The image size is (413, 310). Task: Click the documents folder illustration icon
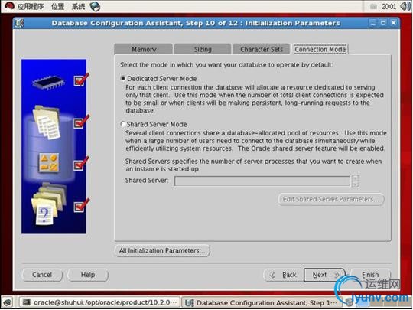click(x=47, y=122)
